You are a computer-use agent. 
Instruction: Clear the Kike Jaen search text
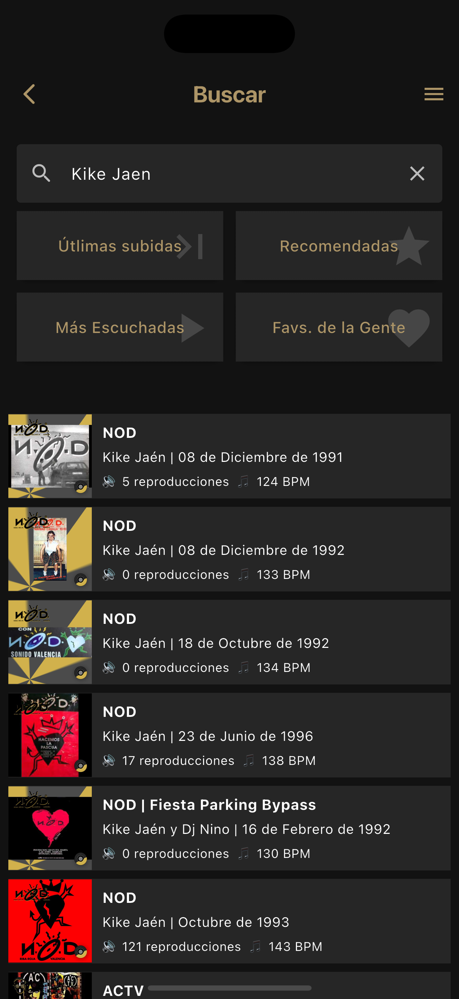(417, 173)
